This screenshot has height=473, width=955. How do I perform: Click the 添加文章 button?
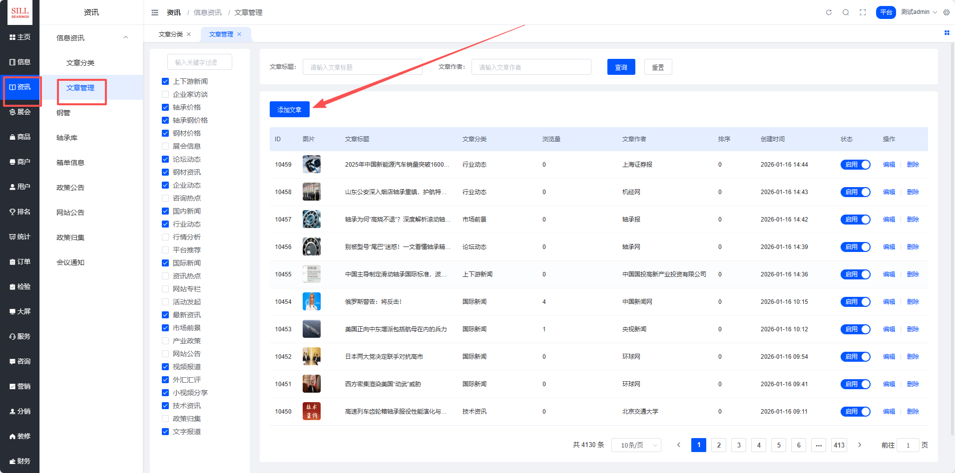tap(289, 110)
